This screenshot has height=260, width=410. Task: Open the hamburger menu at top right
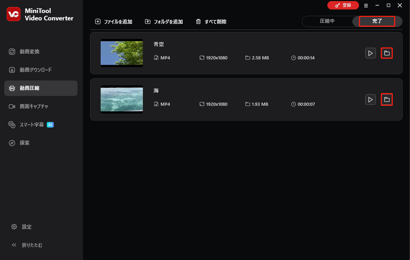(366, 5)
